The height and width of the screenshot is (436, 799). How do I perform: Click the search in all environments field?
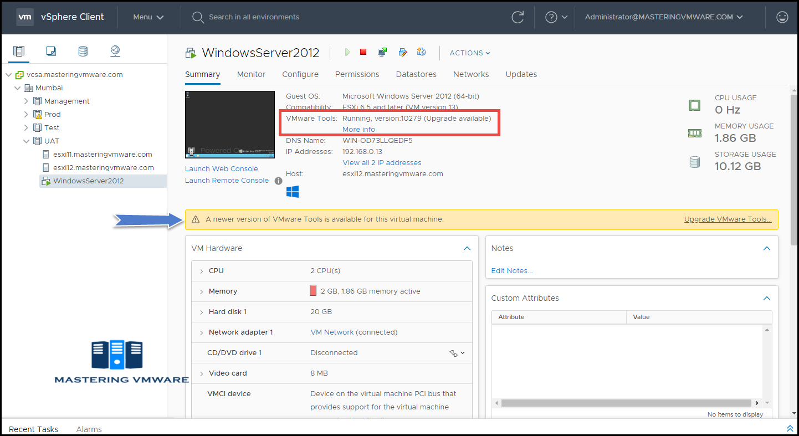coord(254,17)
